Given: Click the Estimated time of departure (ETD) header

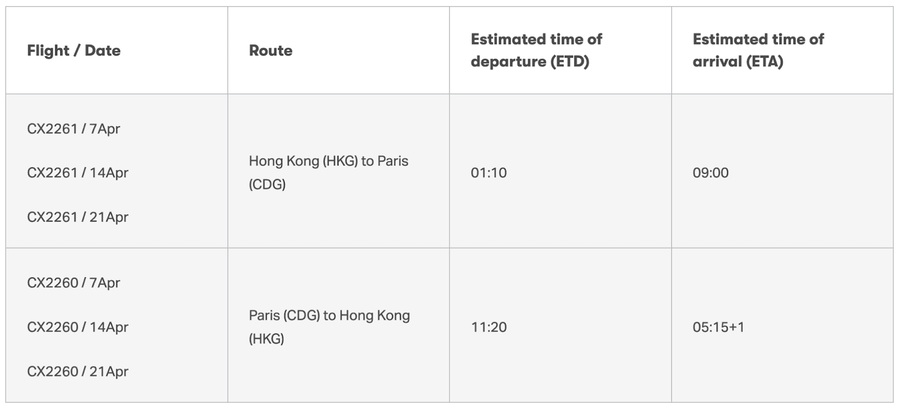Looking at the screenshot, I should [536, 50].
